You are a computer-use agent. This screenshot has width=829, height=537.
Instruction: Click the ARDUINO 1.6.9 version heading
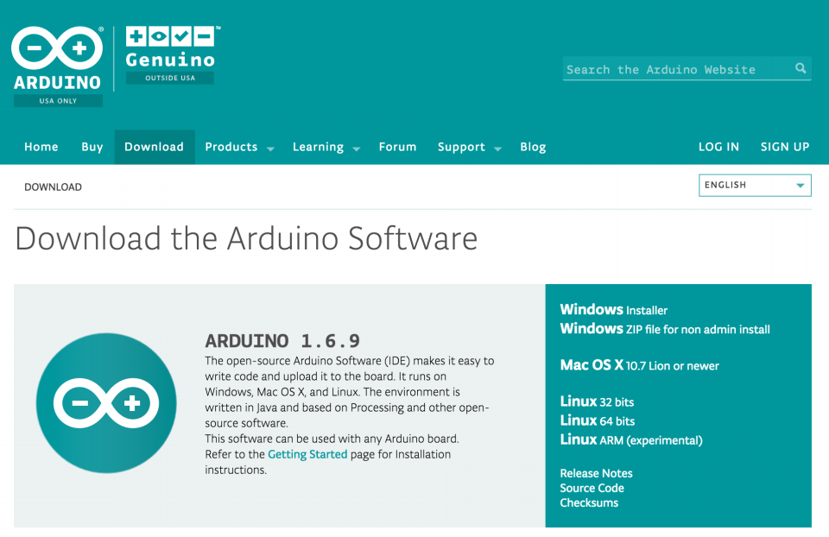(x=282, y=341)
